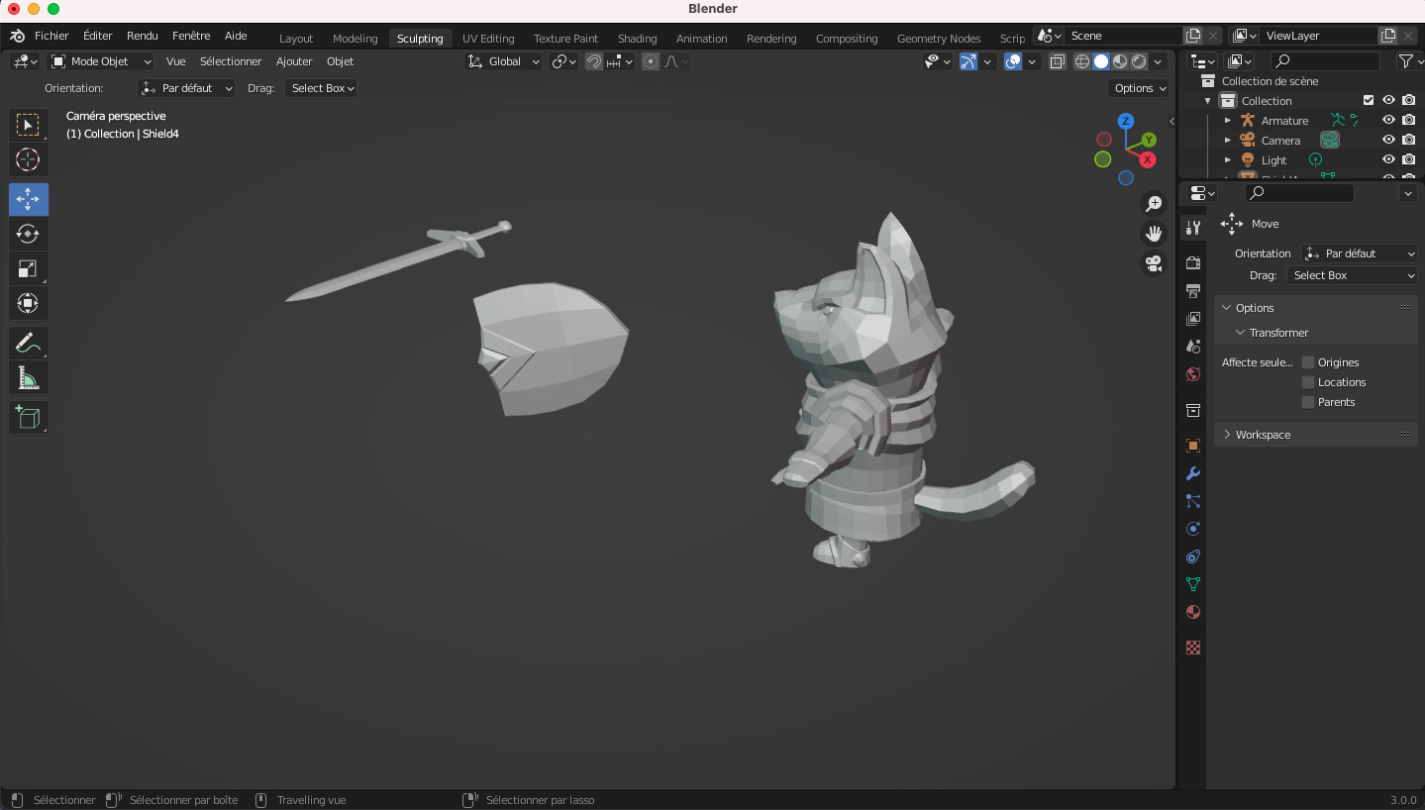Select the Measure tool

(28, 378)
